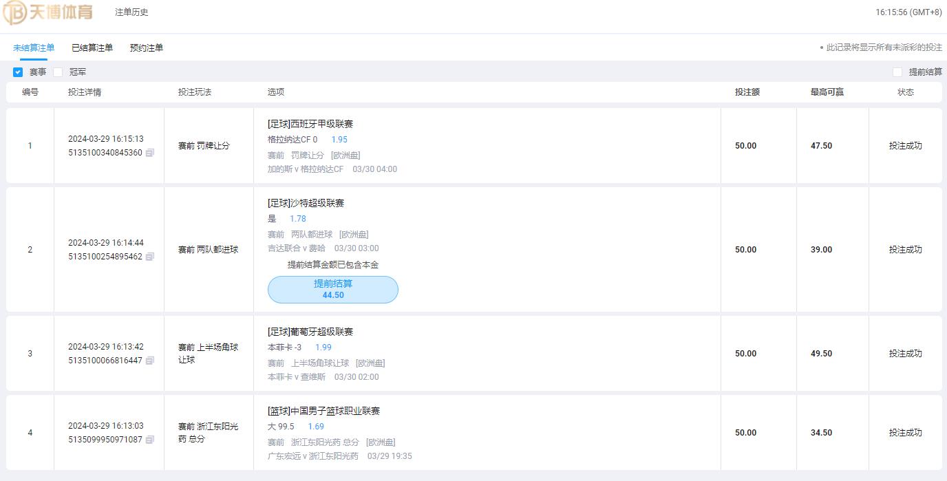
Task: Copy bet number 5135100066816447
Action: (x=150, y=361)
